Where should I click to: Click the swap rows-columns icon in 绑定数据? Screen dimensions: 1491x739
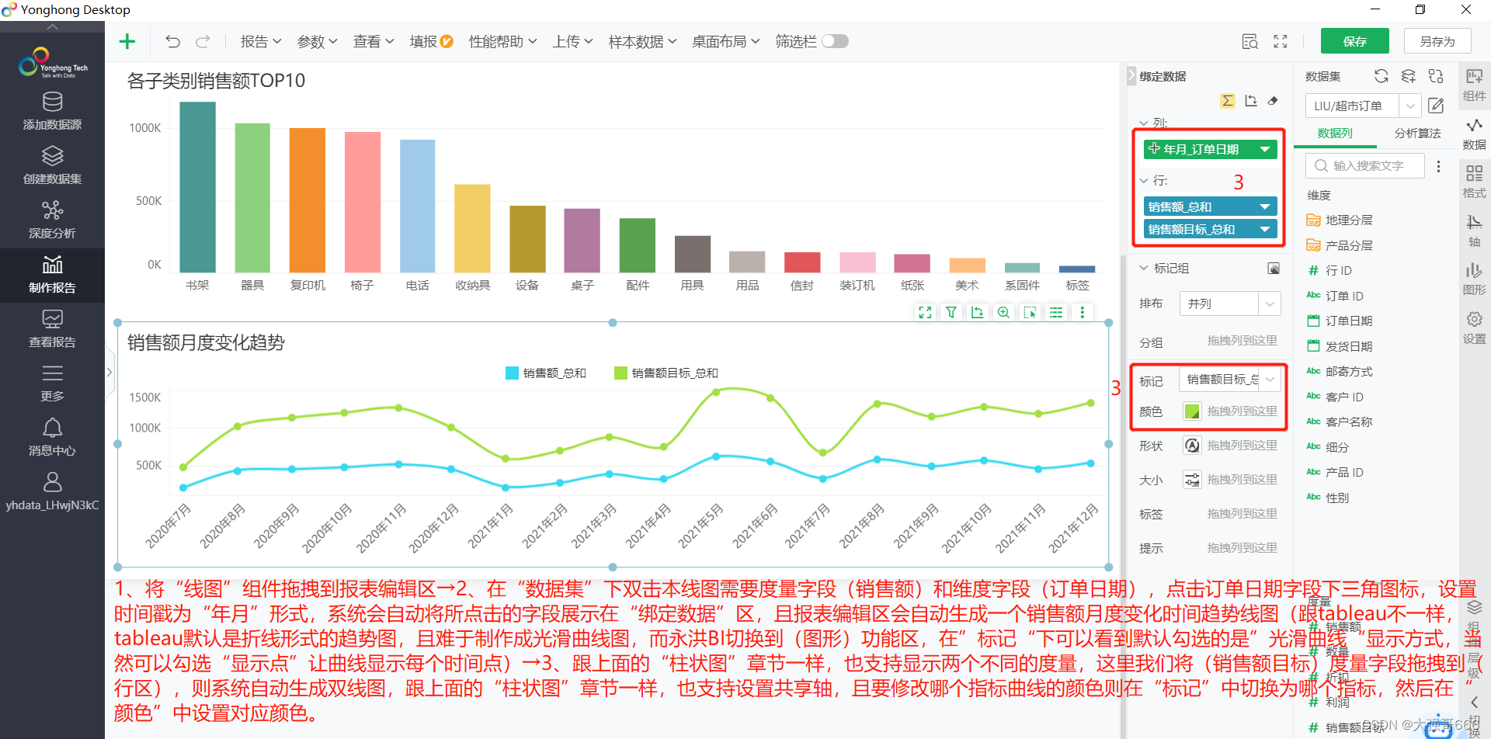pos(1250,101)
